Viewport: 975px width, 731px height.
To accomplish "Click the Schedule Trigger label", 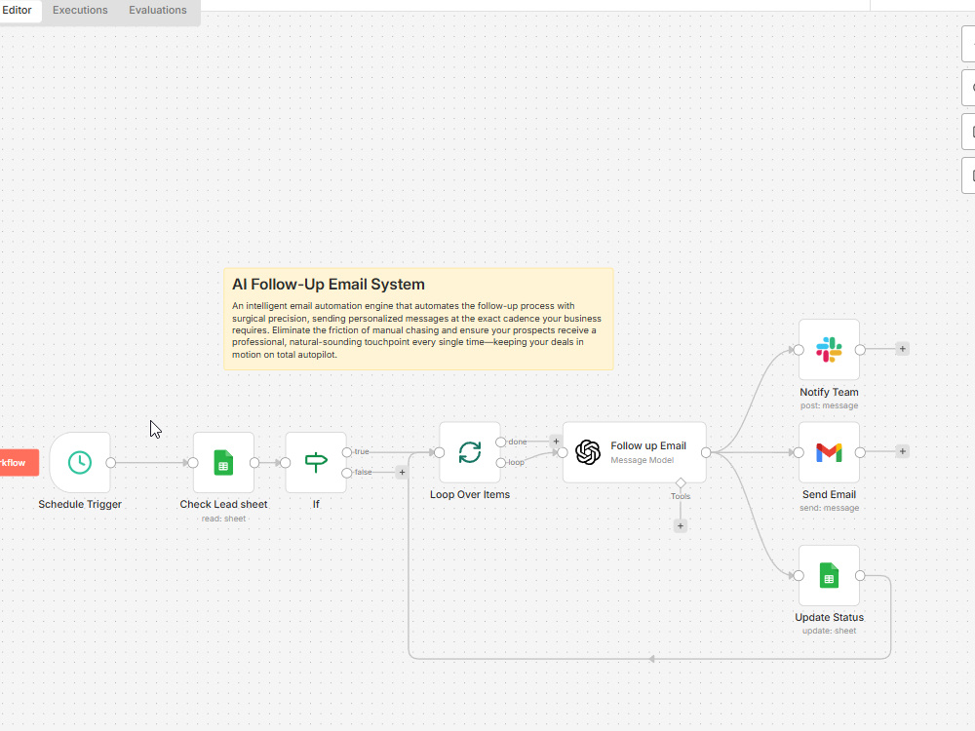I will (x=80, y=504).
